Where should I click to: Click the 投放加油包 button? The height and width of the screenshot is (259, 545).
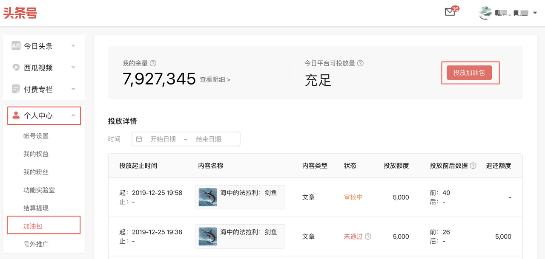tap(470, 73)
